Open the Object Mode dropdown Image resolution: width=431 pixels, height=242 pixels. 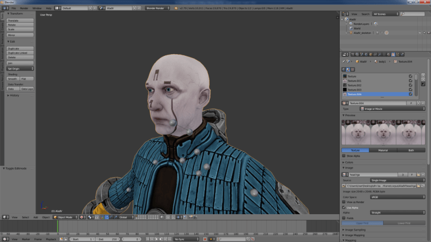pos(64,217)
